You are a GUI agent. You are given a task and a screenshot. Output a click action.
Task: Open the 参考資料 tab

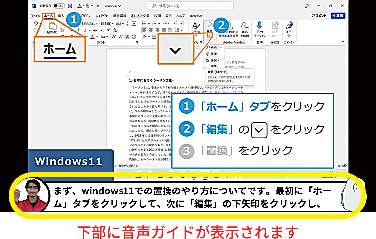(120, 16)
